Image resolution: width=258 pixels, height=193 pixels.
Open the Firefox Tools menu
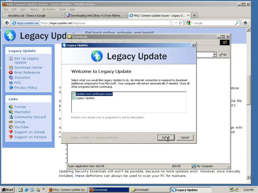(x=62, y=9)
